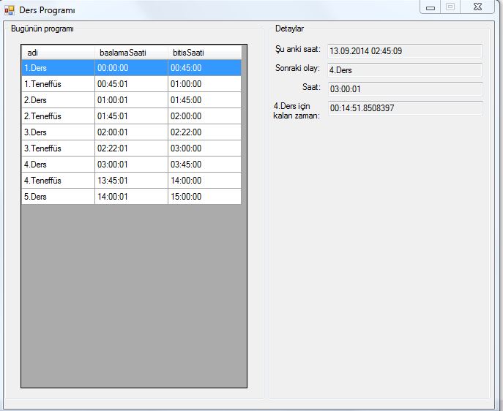This screenshot has width=503, height=411.
Task: Click start time 00:00:00 of 1.Ders
Action: pos(131,68)
